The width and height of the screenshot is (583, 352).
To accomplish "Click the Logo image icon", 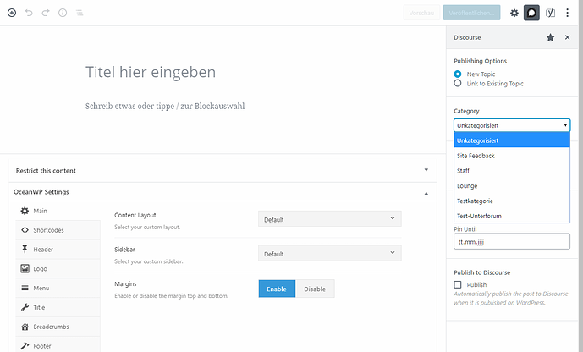I will click(25, 268).
